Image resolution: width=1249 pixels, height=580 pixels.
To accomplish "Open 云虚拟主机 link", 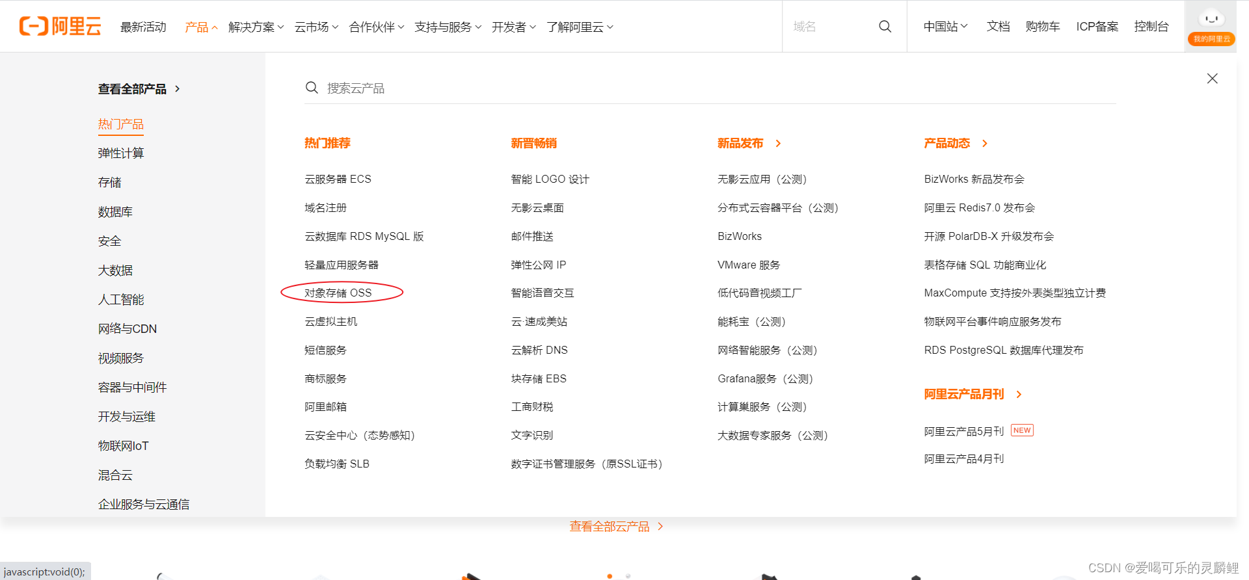I will (x=331, y=322).
